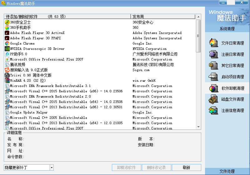Click publisher Sogou.com
The image size is (250, 175).
pyautogui.click(x=141, y=70)
